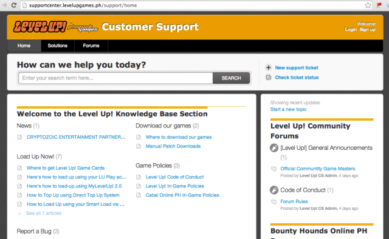Click the page icon beside Level Up! Code of Conduct

point(139,177)
